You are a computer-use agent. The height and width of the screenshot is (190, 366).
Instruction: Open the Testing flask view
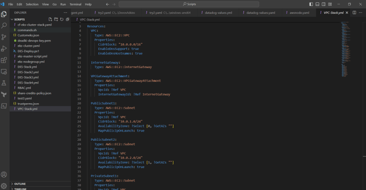pyautogui.click(x=4, y=83)
